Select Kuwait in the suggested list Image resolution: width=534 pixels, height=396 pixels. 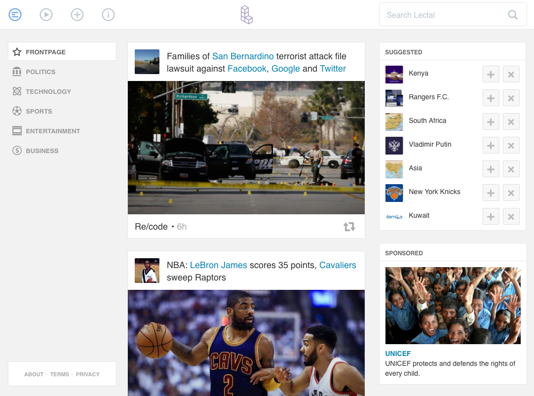[419, 215]
